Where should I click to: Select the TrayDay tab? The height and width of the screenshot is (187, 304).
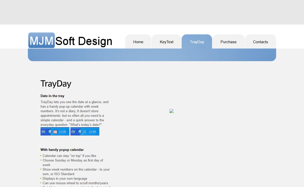click(197, 42)
